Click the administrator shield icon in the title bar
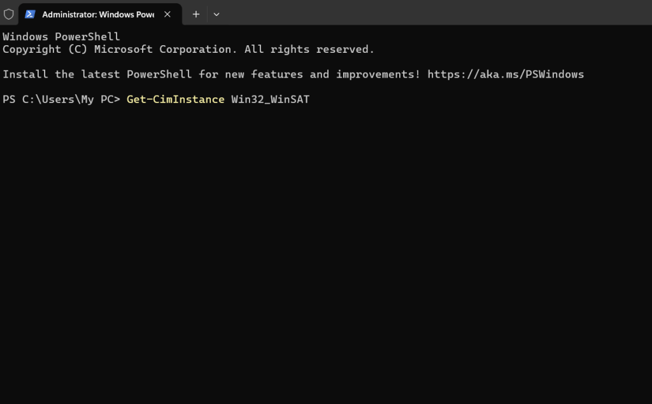The width and height of the screenshot is (652, 404). 9,13
